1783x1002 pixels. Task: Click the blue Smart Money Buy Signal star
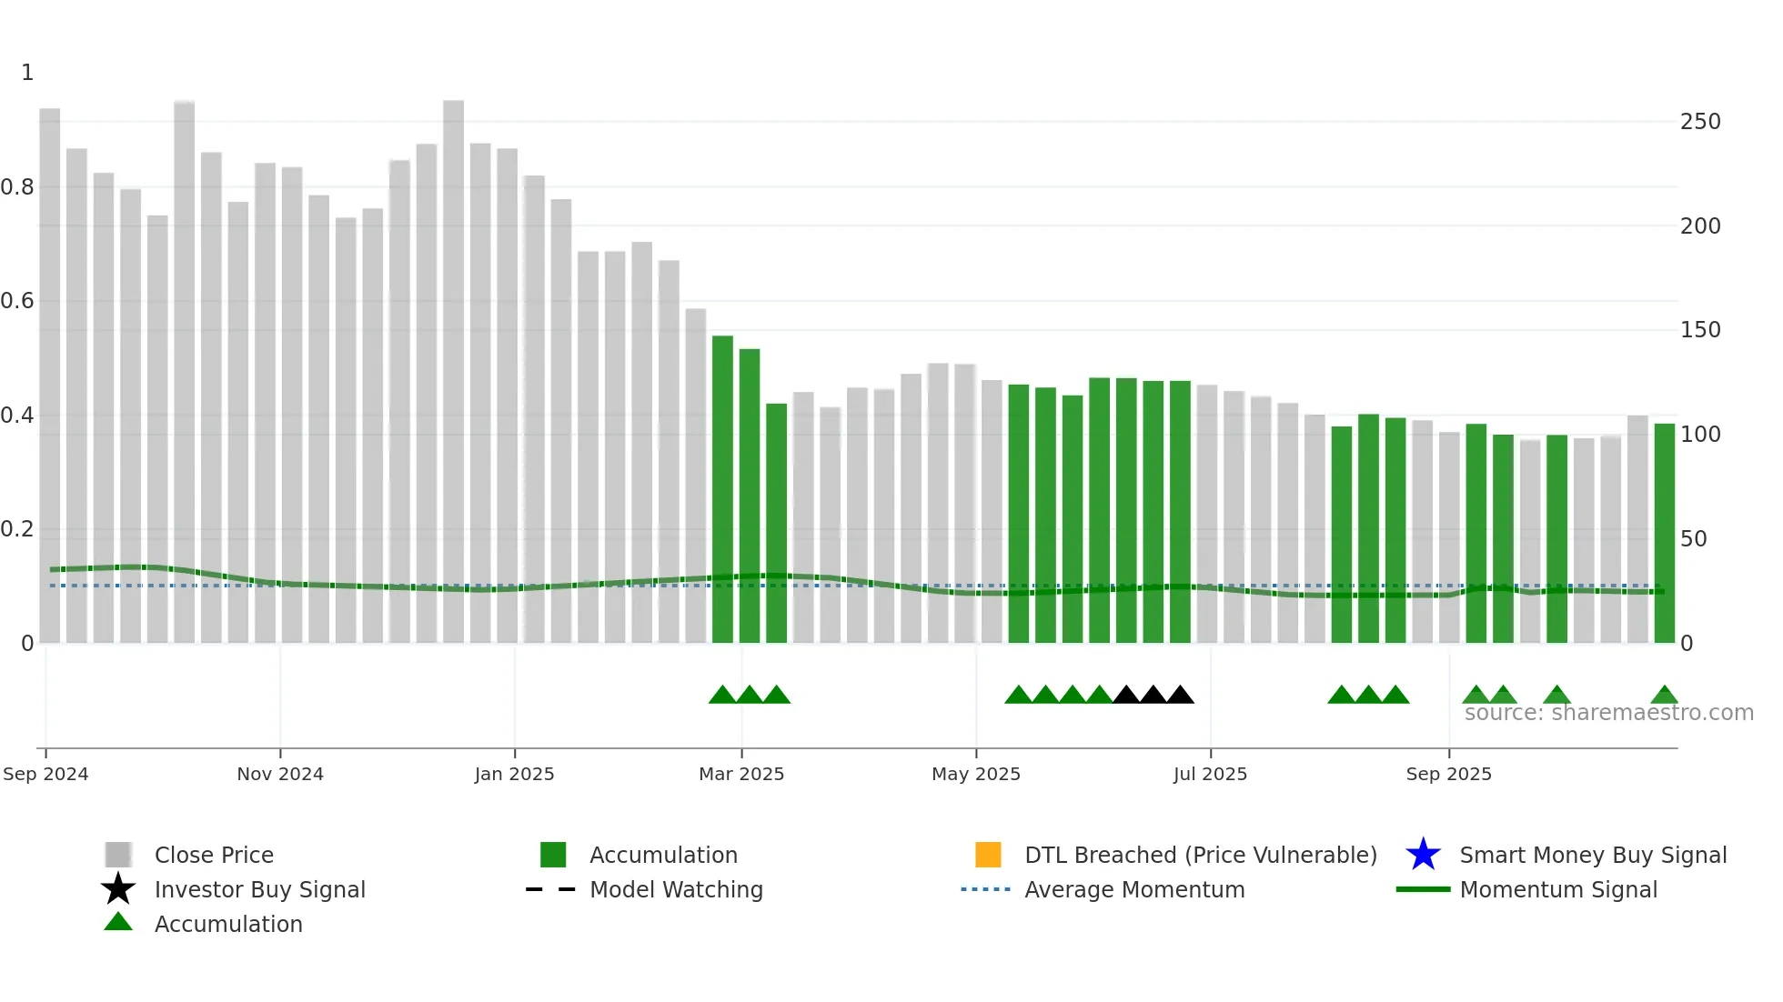(1423, 855)
